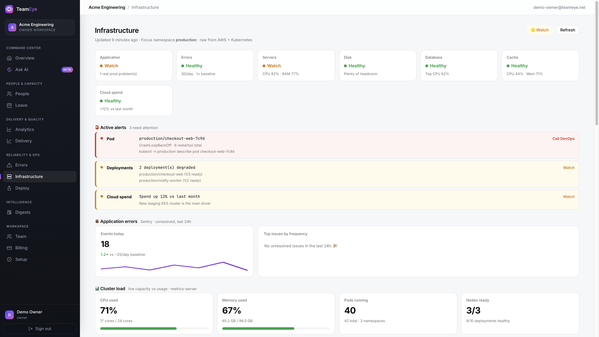Click the Analytics chart icon
Image resolution: width=599 pixels, height=337 pixels.
(9, 129)
